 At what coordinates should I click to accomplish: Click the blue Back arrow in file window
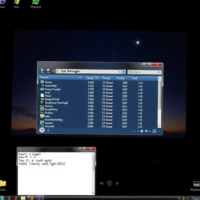point(42,71)
